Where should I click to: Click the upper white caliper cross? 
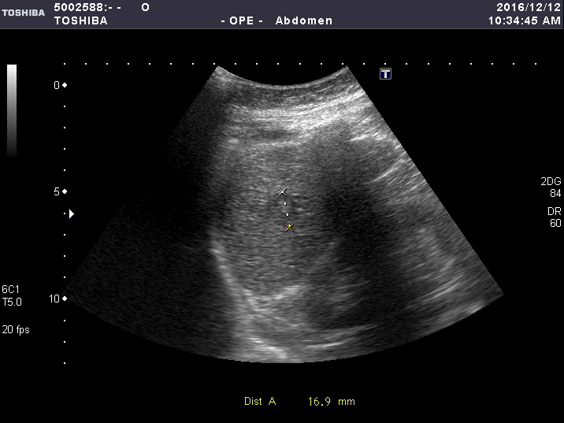click(282, 191)
